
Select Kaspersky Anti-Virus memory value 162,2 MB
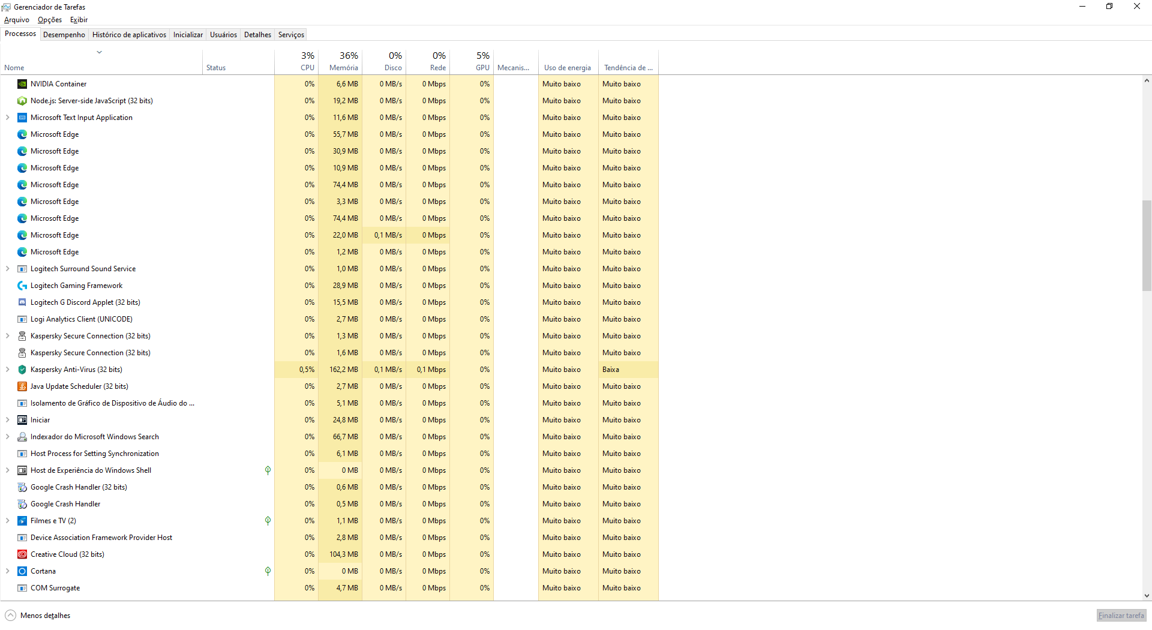(x=340, y=370)
